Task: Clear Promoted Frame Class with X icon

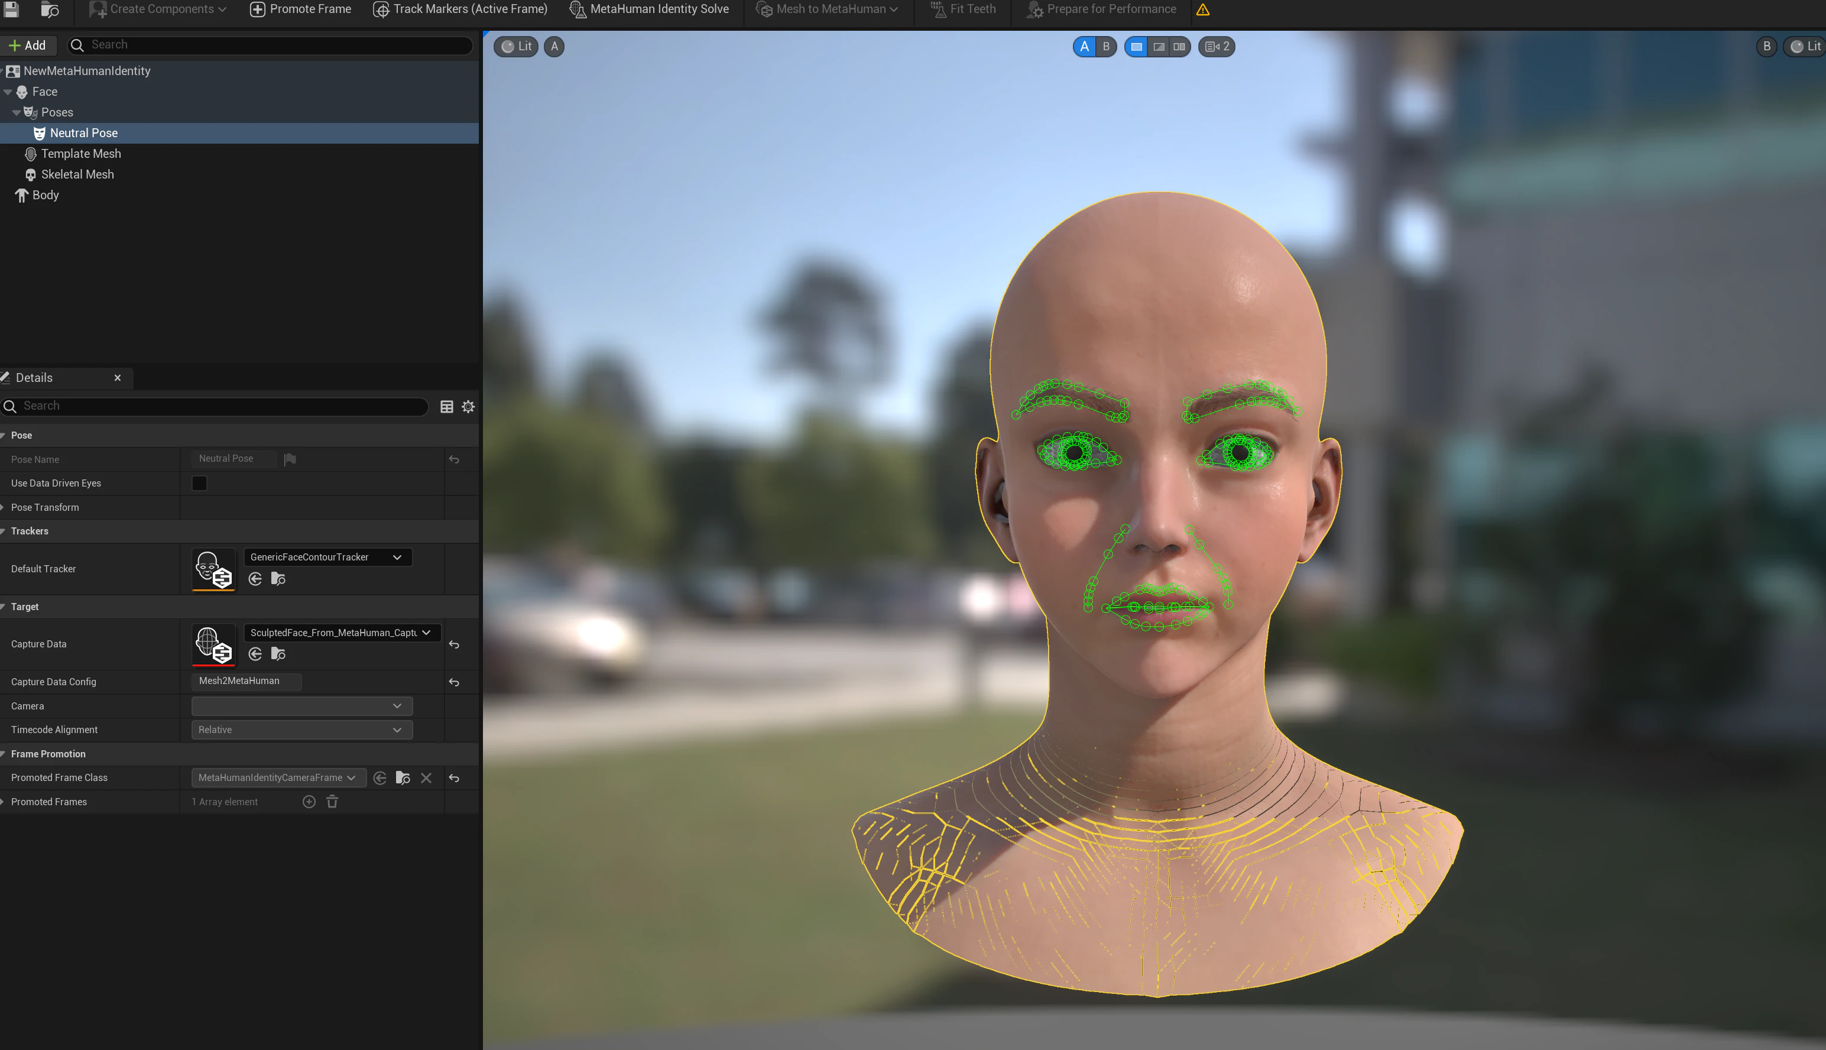Action: pos(426,778)
